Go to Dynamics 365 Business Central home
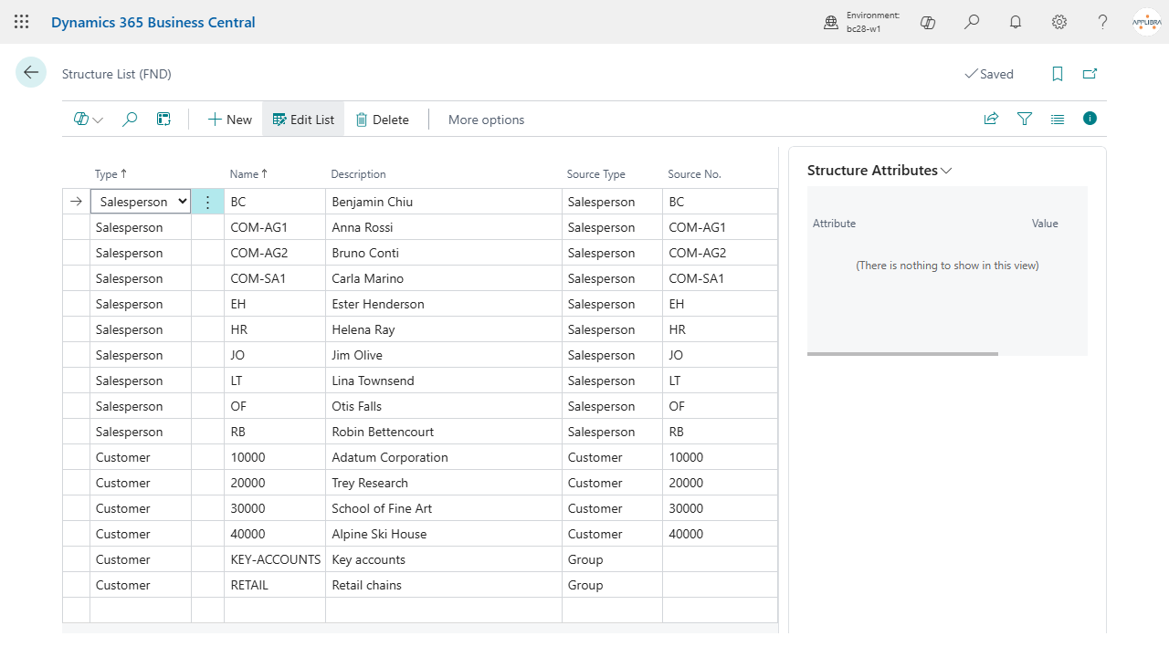The height and width of the screenshot is (657, 1169). coord(153,22)
